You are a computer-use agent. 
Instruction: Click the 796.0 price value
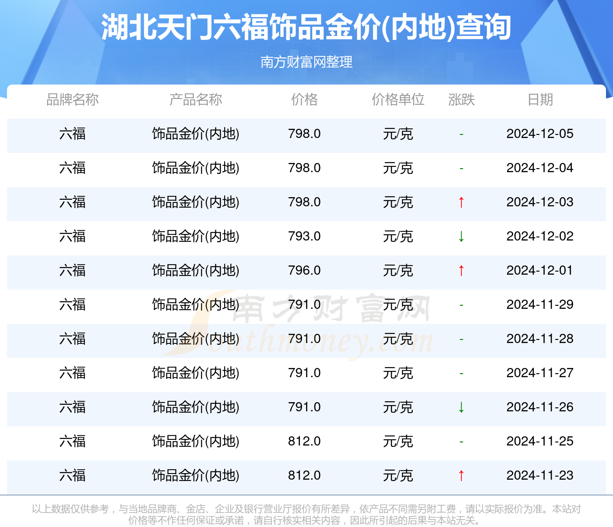304,270
